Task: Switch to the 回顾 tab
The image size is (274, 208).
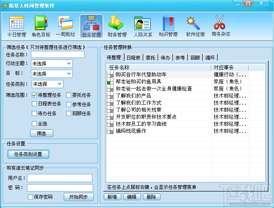Action: pyautogui.click(x=195, y=58)
